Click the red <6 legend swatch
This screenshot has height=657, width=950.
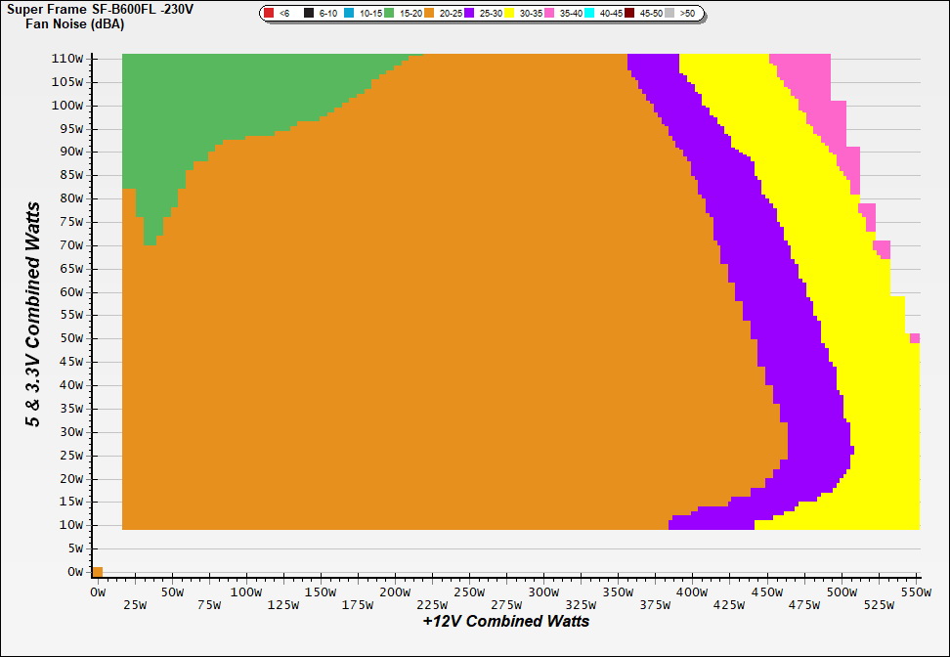click(x=269, y=14)
